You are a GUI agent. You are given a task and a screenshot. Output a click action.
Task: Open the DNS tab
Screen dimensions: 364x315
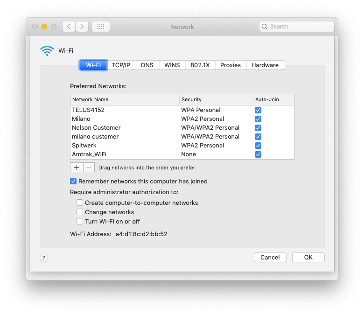[147, 65]
